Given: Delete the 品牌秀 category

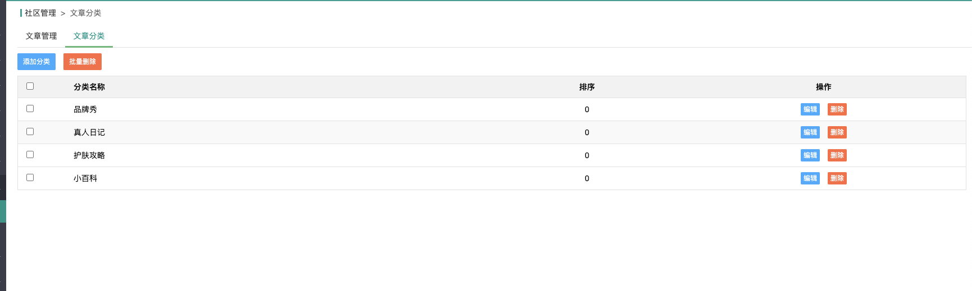Looking at the screenshot, I should pyautogui.click(x=837, y=109).
